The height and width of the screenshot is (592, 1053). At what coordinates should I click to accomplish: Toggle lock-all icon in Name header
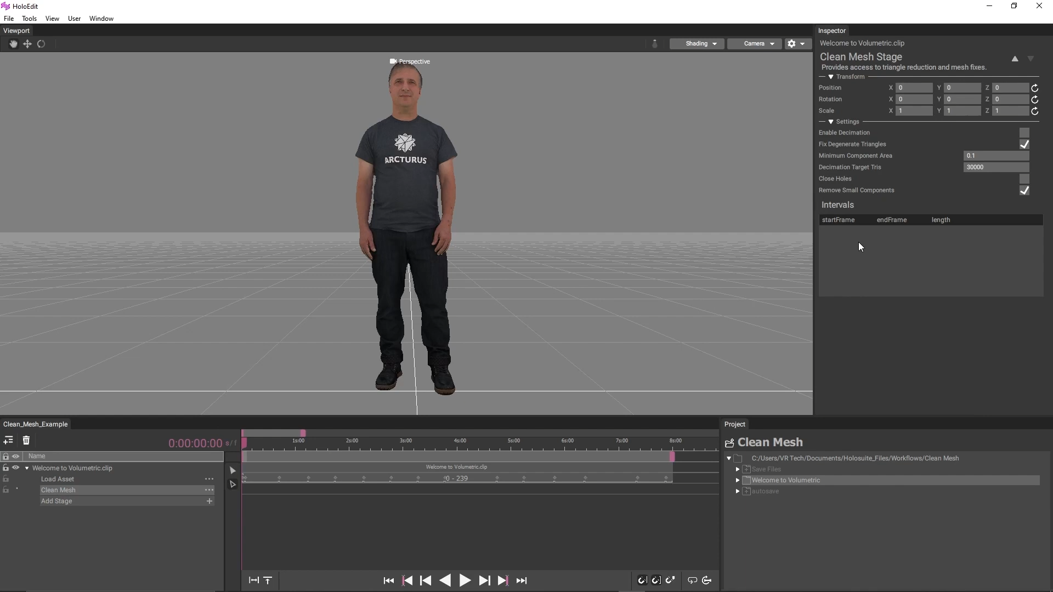5,456
